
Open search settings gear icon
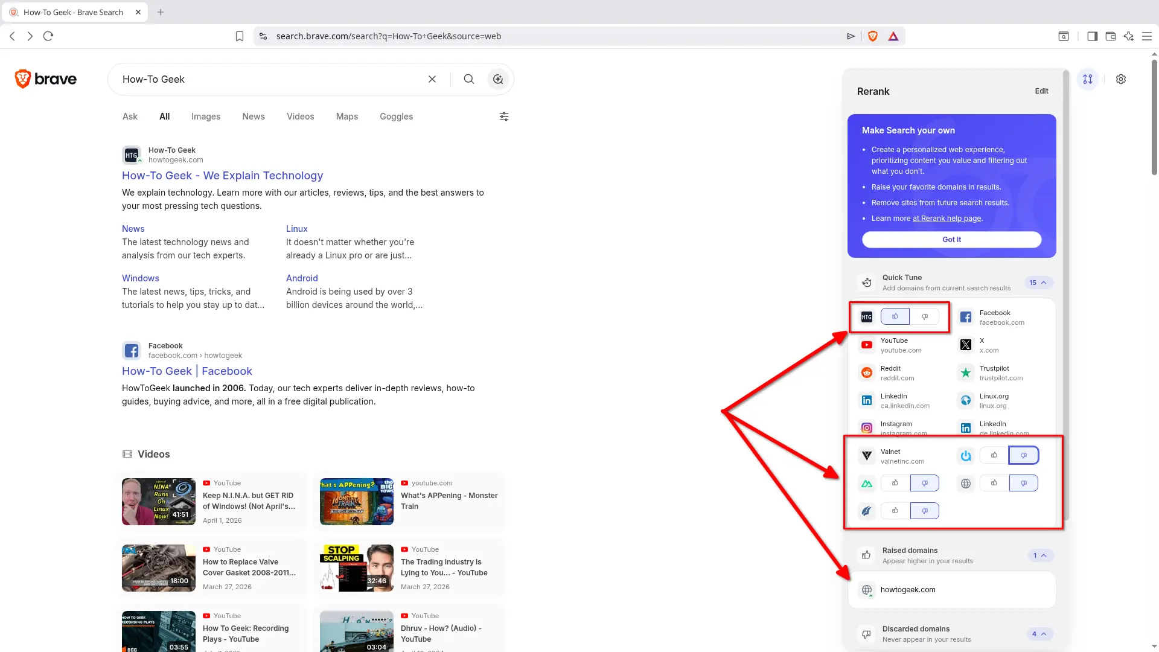[x=1121, y=79]
